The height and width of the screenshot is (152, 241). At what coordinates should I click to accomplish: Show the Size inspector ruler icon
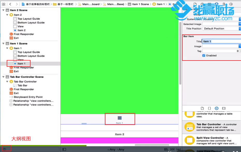pyautogui.click(x=224, y=4)
